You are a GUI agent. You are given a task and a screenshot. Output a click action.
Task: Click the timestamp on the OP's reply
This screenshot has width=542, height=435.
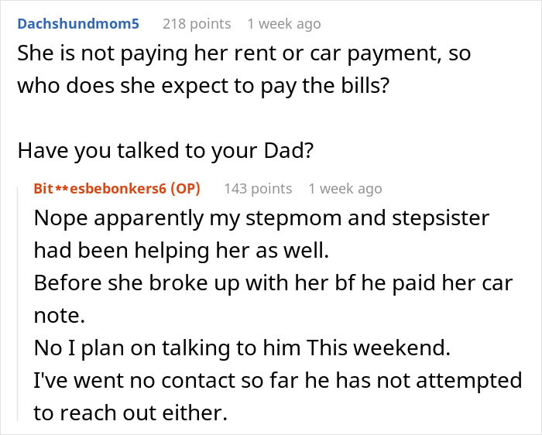(x=345, y=189)
